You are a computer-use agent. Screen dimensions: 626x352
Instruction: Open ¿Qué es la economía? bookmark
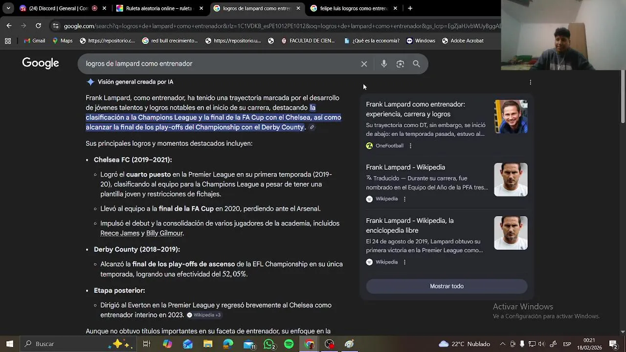point(371,41)
